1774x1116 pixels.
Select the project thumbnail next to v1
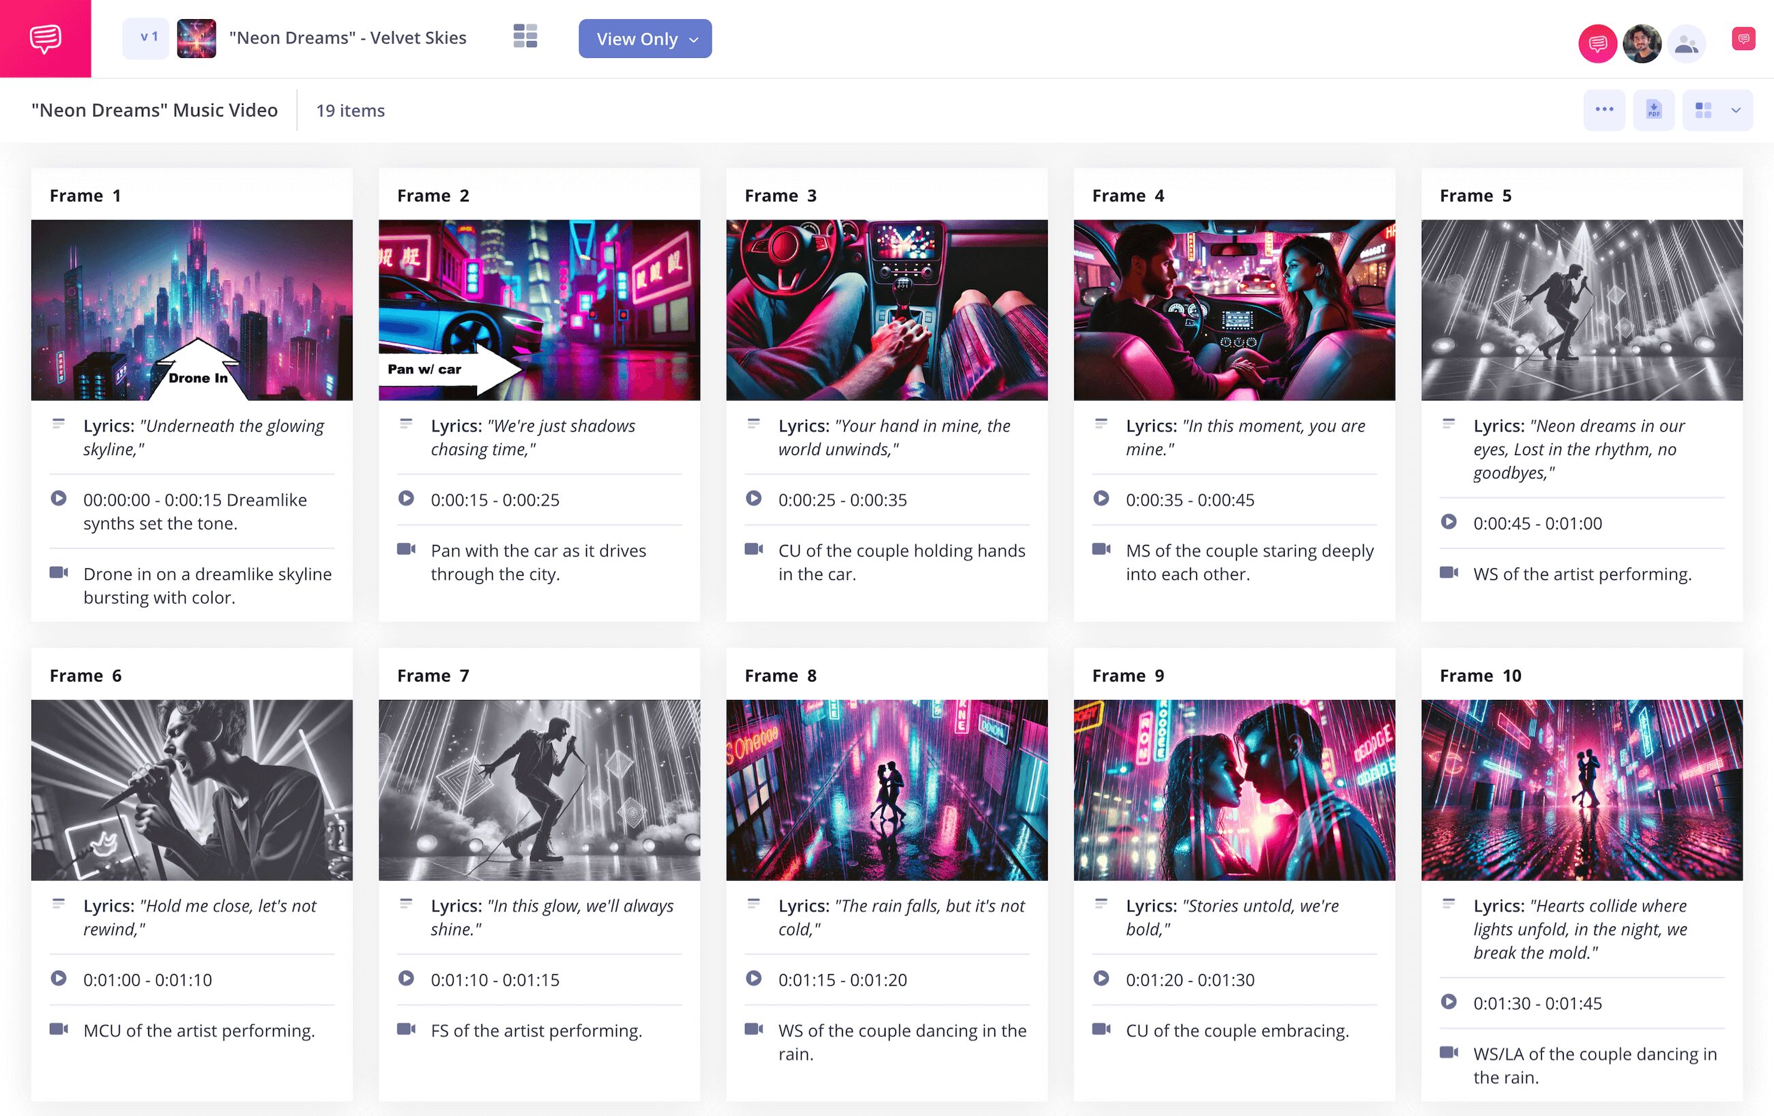pyautogui.click(x=196, y=38)
